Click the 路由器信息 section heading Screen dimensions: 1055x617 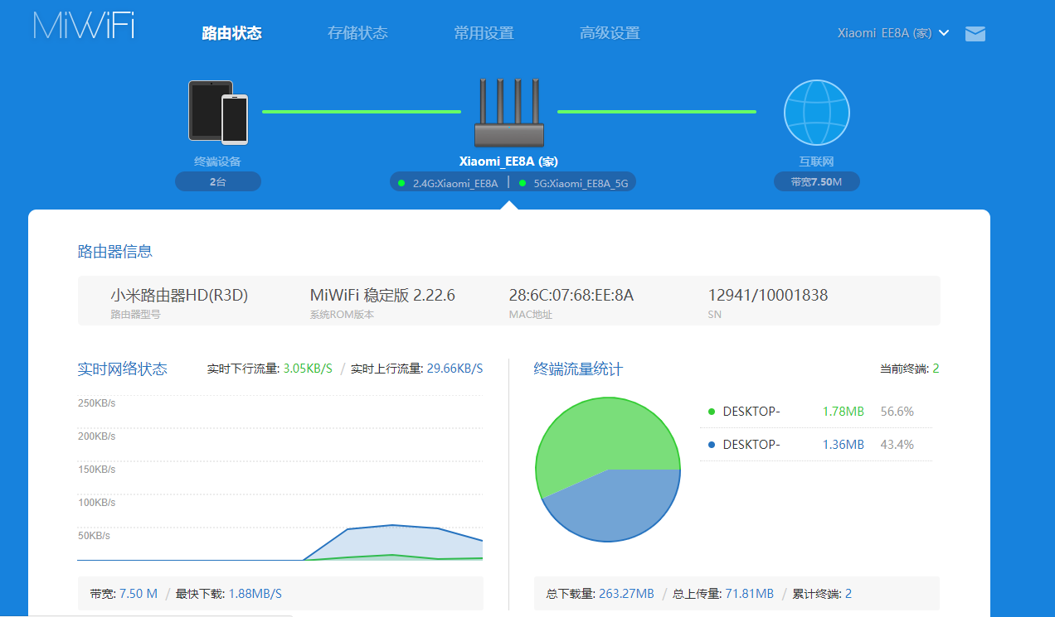pos(115,252)
